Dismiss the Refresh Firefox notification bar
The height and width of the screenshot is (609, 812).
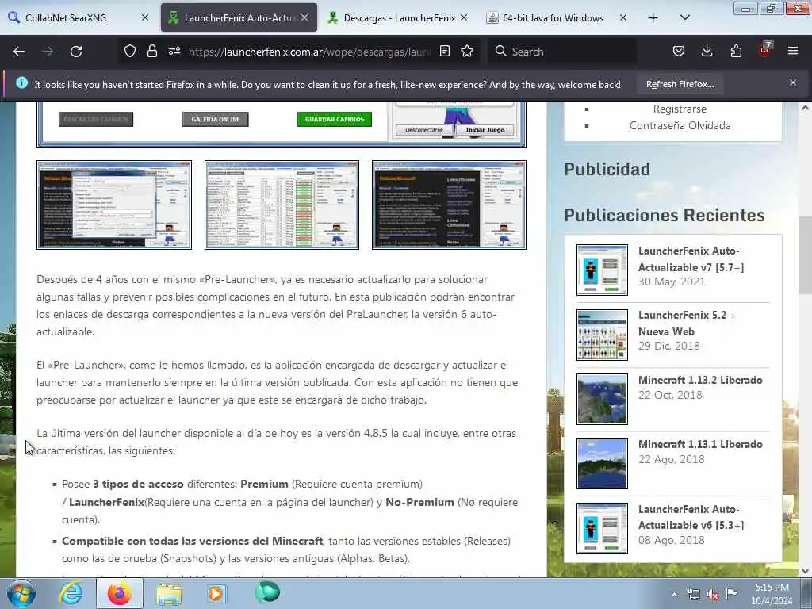793,82
